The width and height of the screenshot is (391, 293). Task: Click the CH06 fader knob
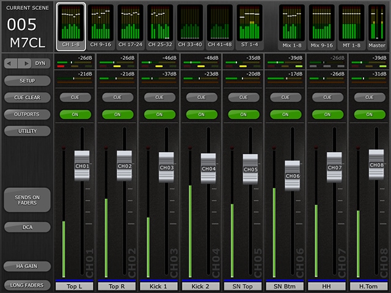pyautogui.click(x=292, y=175)
